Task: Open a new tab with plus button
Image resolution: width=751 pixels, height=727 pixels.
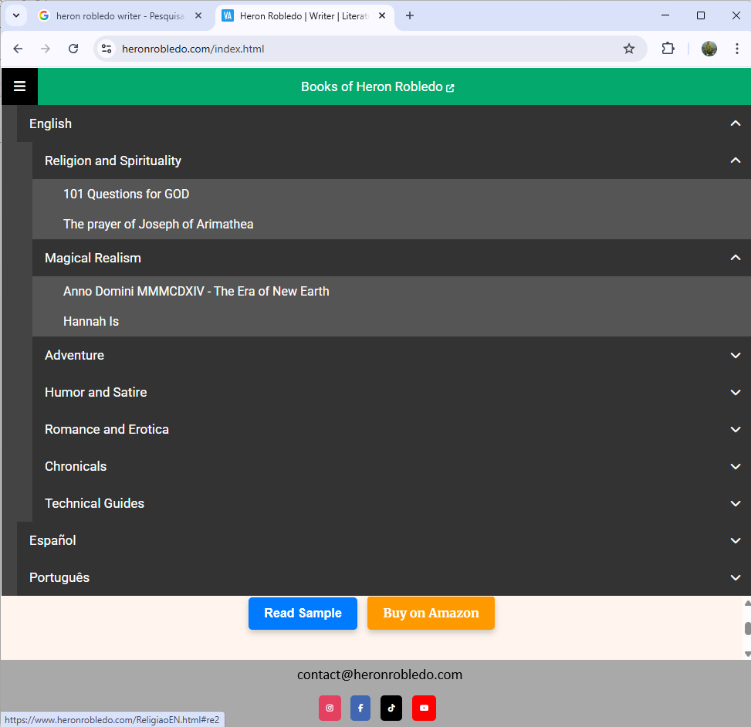Action: (410, 15)
